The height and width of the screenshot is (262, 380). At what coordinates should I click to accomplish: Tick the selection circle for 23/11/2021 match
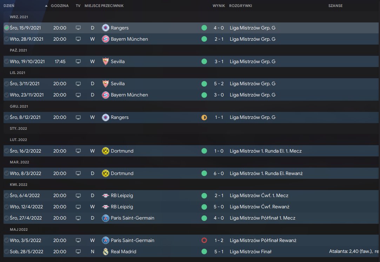6,95
